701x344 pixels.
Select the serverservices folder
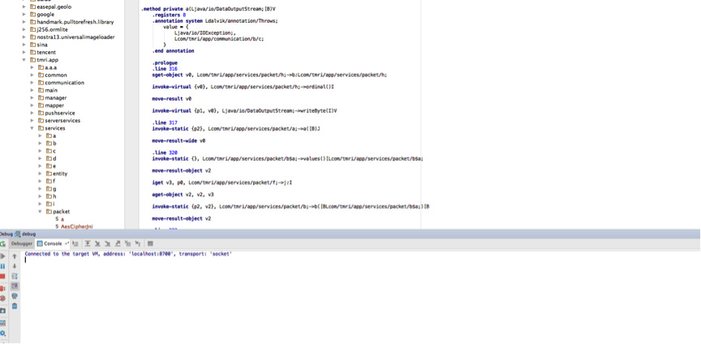click(x=62, y=121)
